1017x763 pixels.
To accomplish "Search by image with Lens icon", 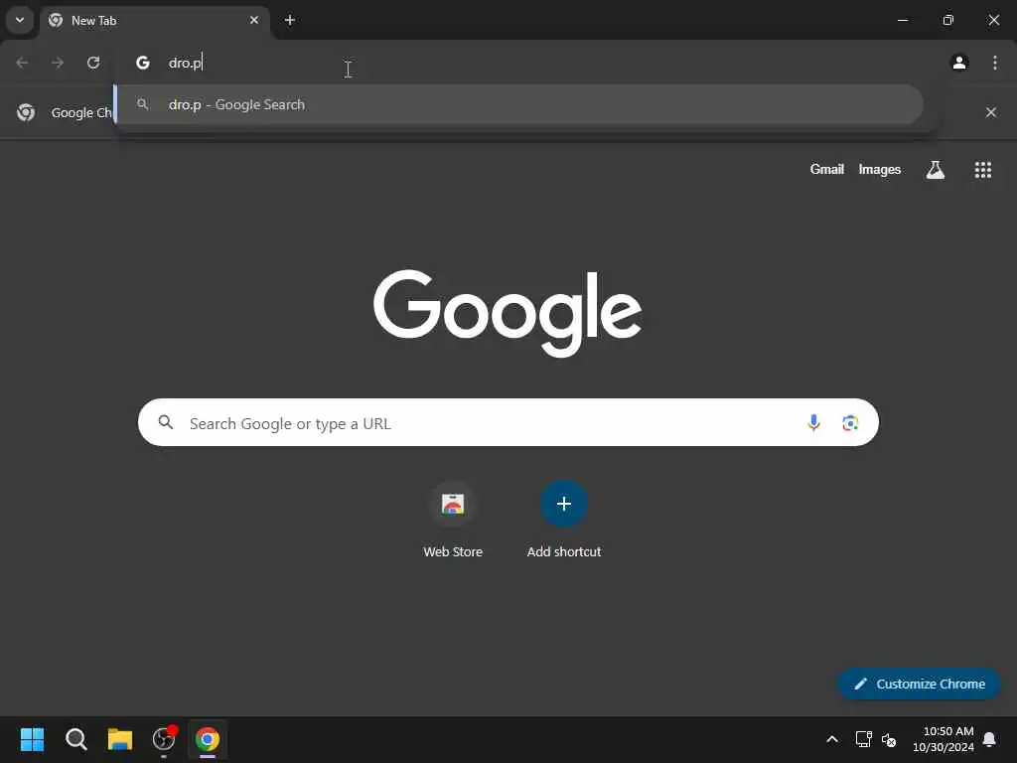I will (x=850, y=423).
